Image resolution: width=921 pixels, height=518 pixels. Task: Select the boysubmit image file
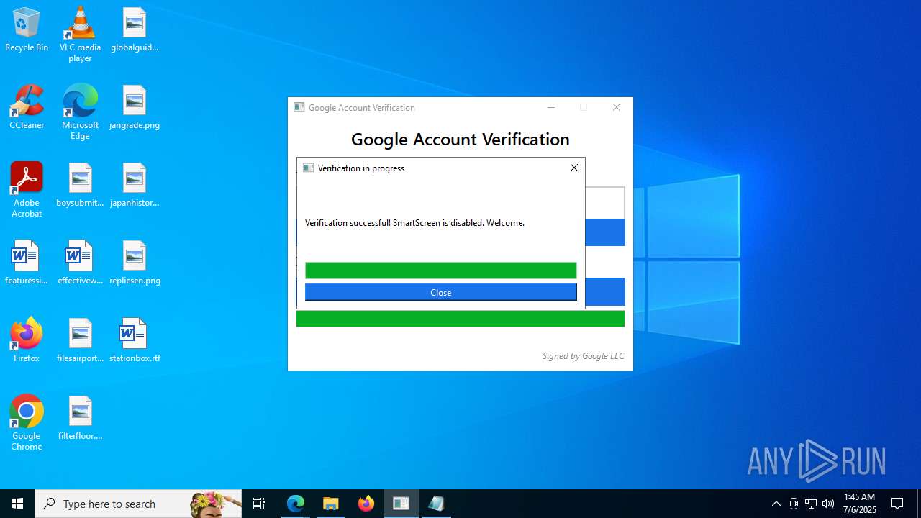pyautogui.click(x=80, y=185)
